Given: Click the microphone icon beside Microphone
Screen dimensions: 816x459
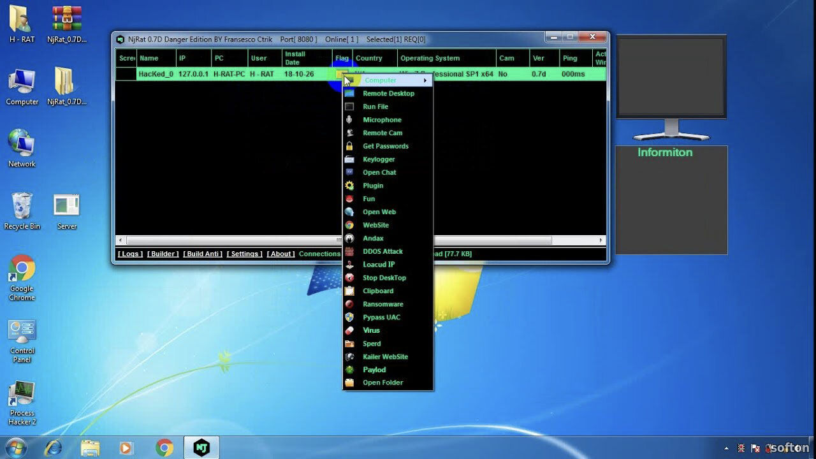Looking at the screenshot, I should 349,120.
